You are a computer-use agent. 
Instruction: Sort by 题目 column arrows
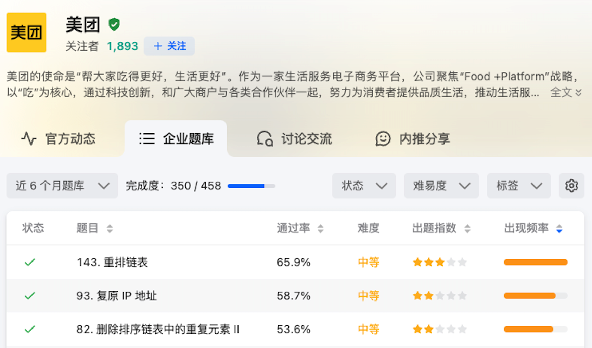tap(110, 228)
